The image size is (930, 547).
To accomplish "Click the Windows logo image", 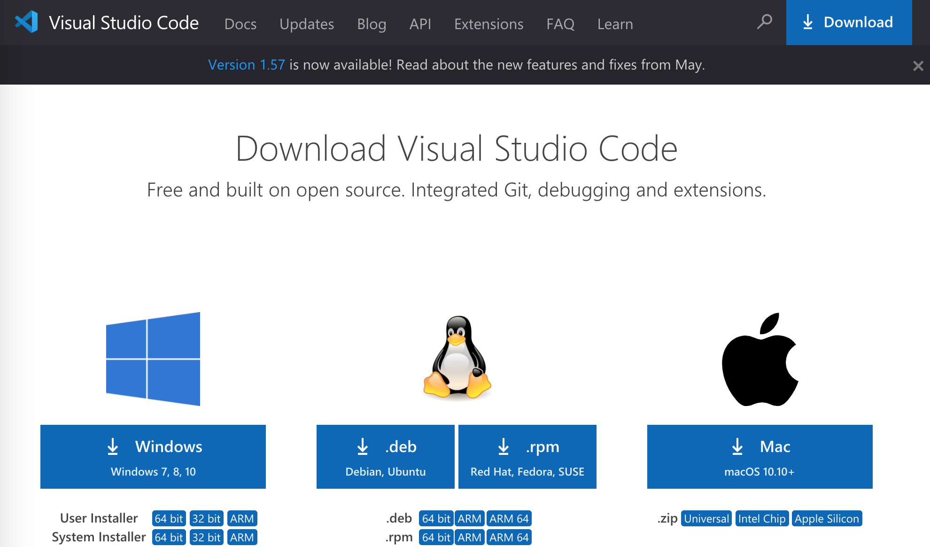I will (153, 359).
